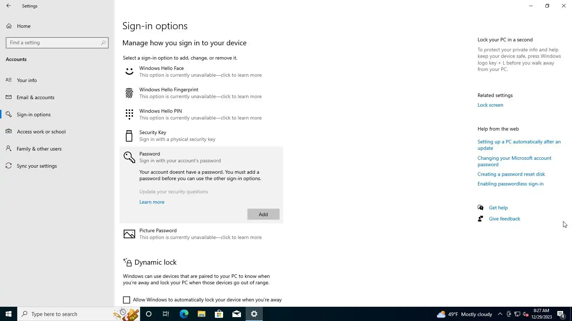572x321 pixels.
Task: Open Access work or school
Action: [x=57, y=132]
